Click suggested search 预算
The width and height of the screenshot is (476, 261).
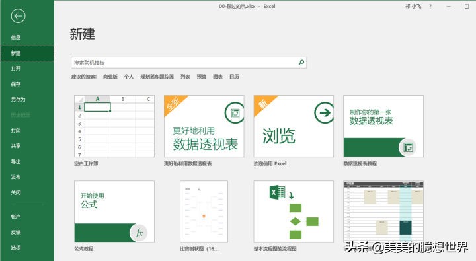[202, 77]
